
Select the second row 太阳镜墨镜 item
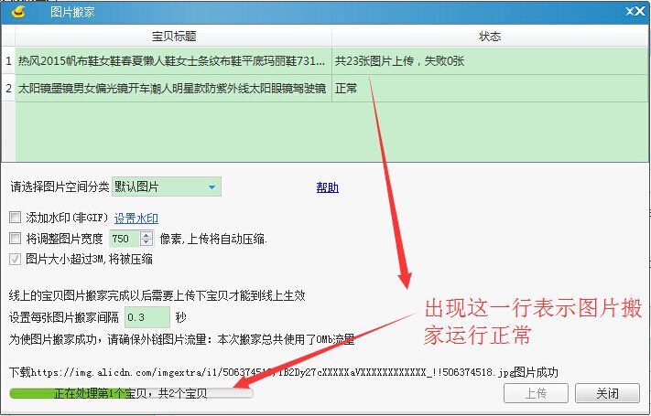coord(171,89)
